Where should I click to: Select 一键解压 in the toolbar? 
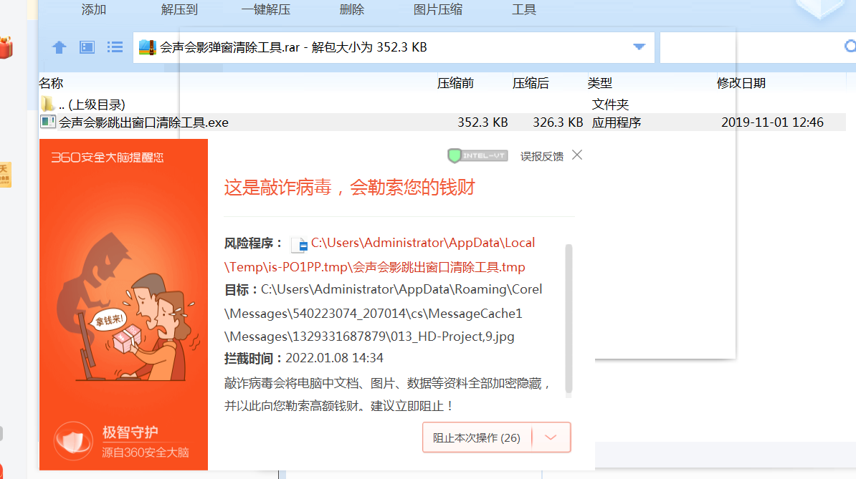point(266,10)
